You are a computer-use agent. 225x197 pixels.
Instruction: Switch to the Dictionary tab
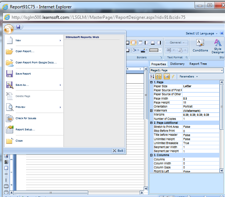point(177,64)
